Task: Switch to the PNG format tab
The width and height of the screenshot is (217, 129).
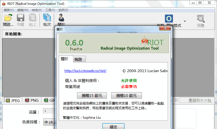Action: (x=32, y=100)
